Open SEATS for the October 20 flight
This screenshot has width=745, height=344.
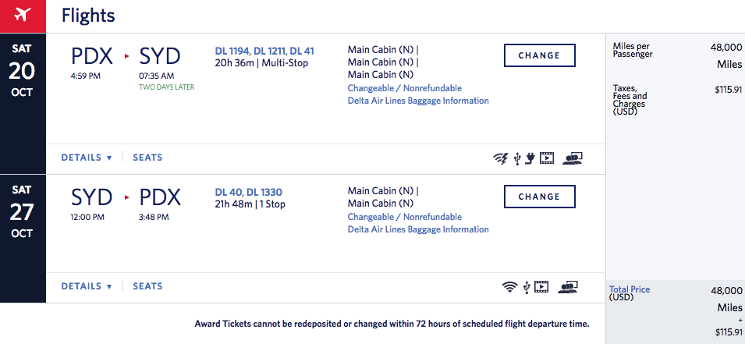point(147,158)
